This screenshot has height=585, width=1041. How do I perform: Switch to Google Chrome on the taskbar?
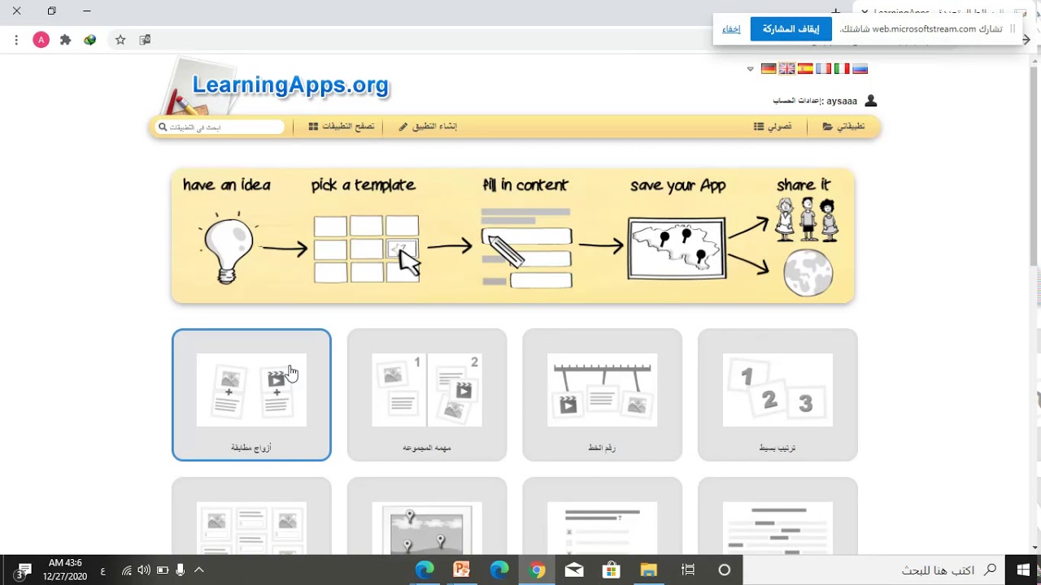coord(537,570)
